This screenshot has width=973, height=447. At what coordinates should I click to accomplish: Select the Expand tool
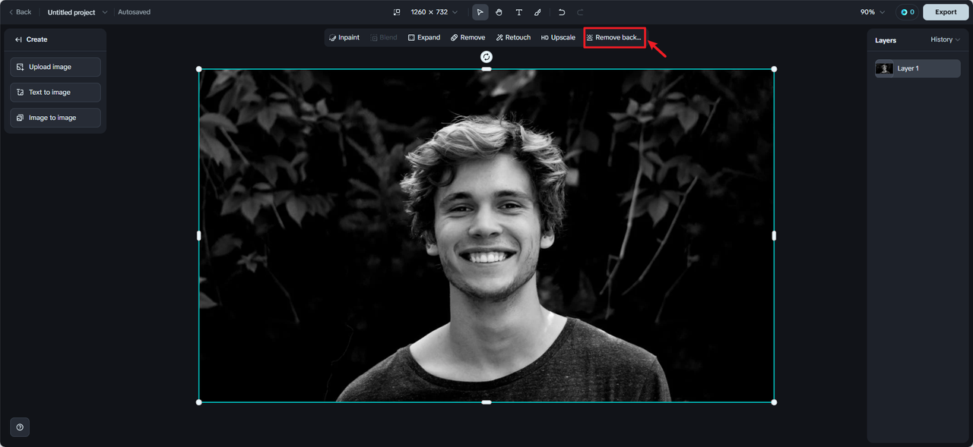point(424,37)
